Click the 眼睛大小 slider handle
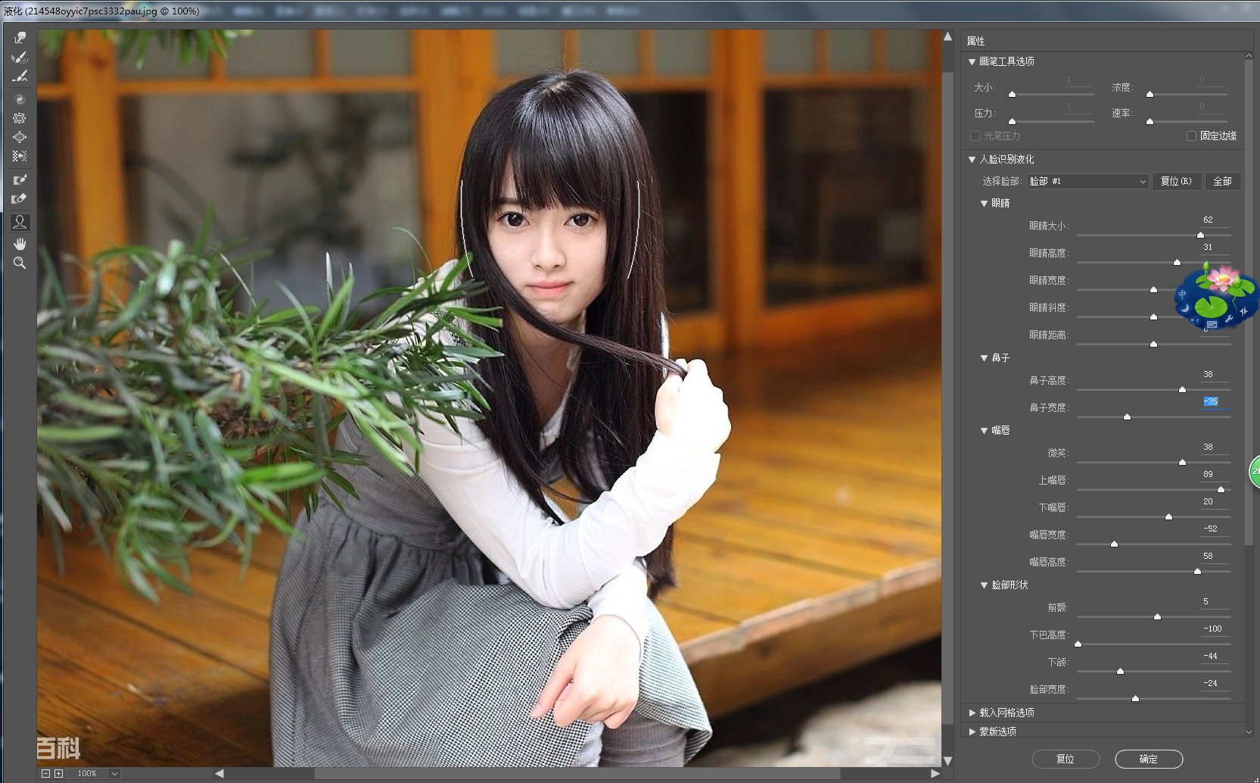 1200,235
